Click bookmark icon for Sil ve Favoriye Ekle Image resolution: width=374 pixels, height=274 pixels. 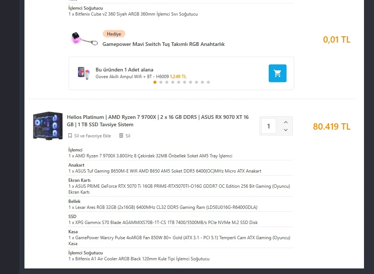[70, 136]
